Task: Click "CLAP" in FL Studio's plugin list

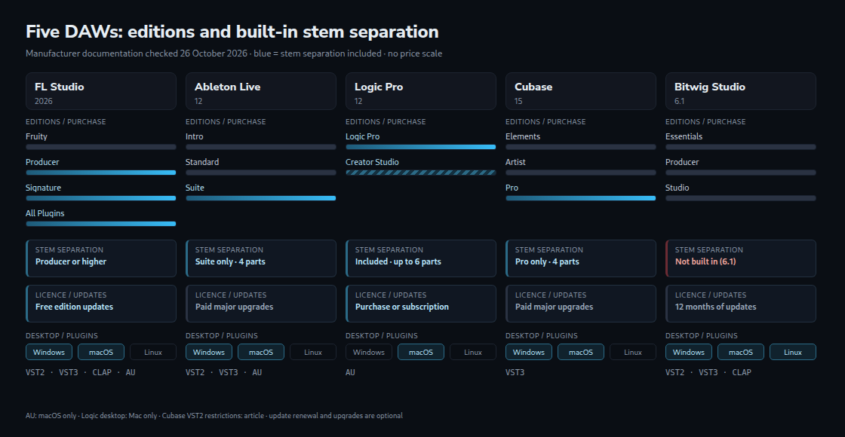Action: pyautogui.click(x=102, y=372)
